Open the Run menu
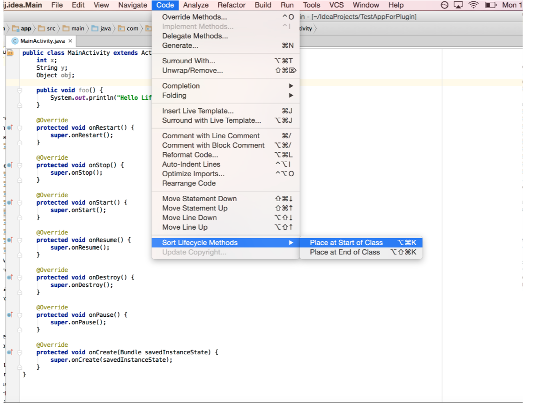The height and width of the screenshot is (404, 538). coord(287,5)
